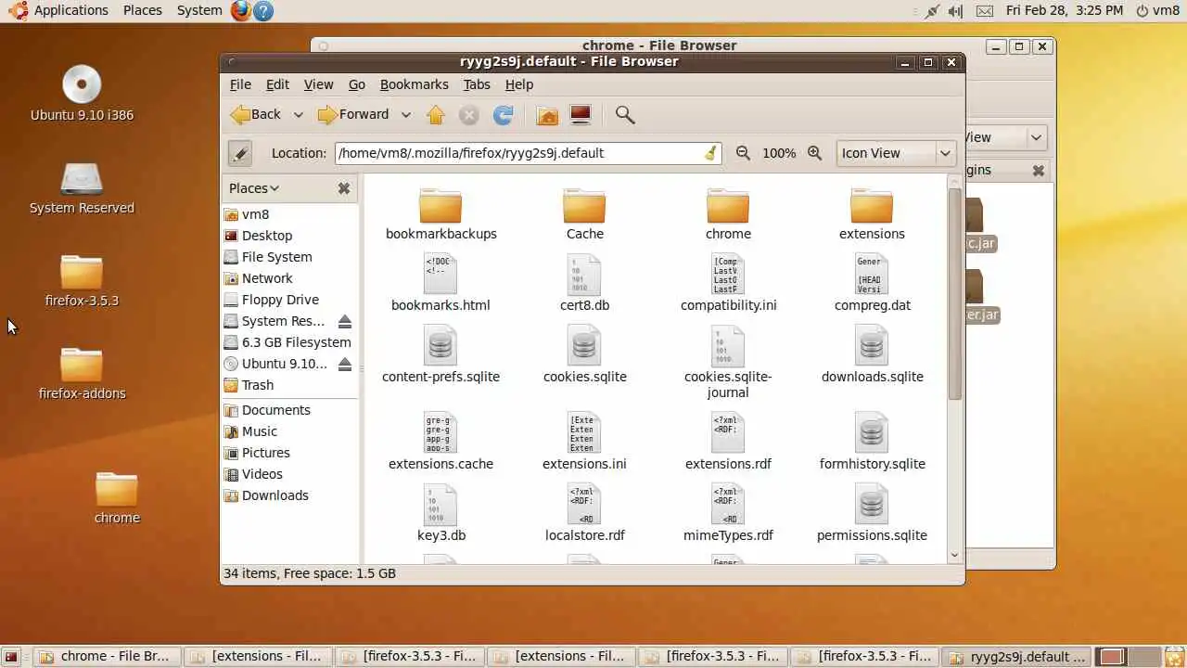The height and width of the screenshot is (668, 1187).
Task: Select the Ubuntu 9.10 i386 desktop disc
Action: pyautogui.click(x=82, y=95)
